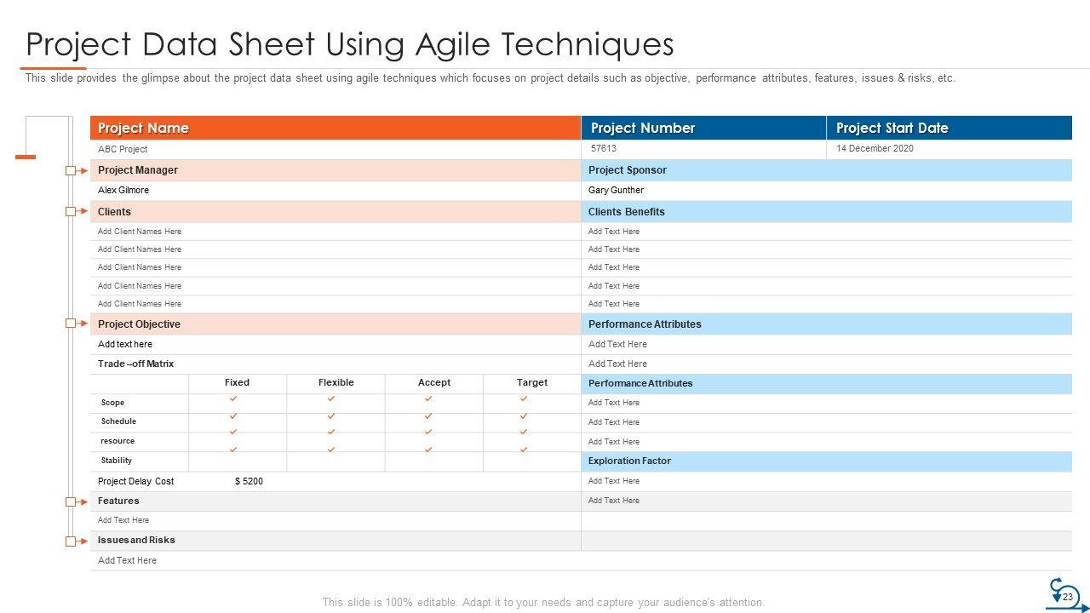This screenshot has height=613, width=1090.
Task: Click the arrow marker beside Features row
Action: [x=77, y=501]
